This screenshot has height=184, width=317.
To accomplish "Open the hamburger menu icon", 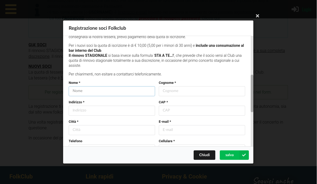I will click(11, 9).
